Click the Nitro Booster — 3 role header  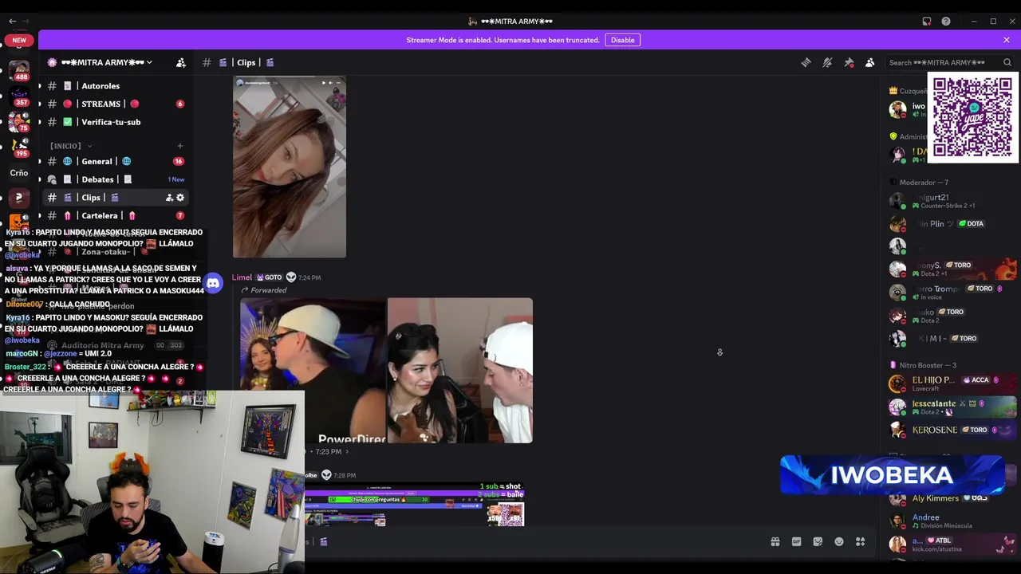click(928, 365)
